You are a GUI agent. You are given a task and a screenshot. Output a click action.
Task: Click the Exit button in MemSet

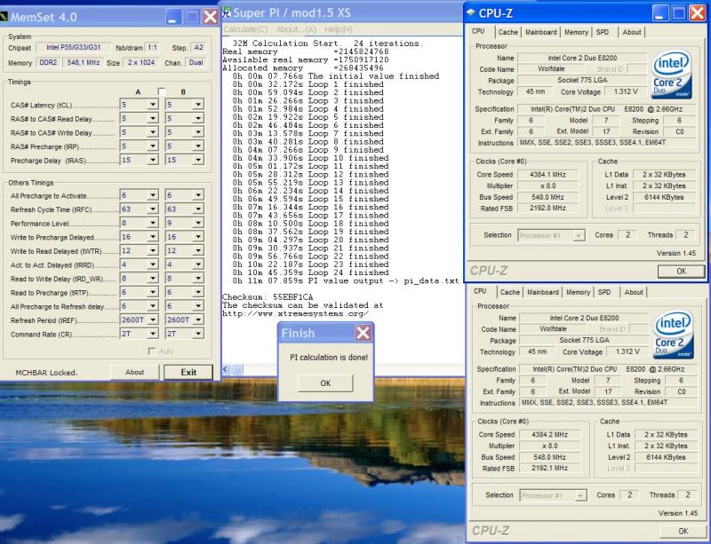(188, 373)
